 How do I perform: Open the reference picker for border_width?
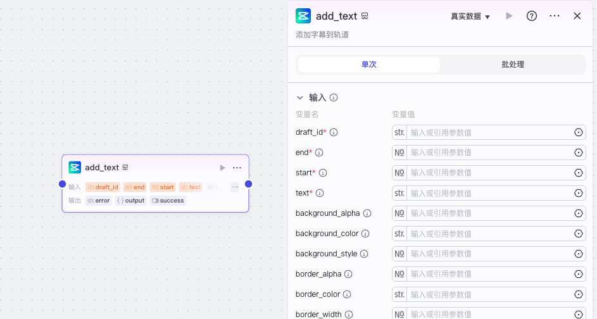coord(579,315)
